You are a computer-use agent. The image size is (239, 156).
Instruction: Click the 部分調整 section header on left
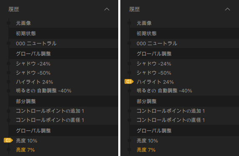point(26,101)
